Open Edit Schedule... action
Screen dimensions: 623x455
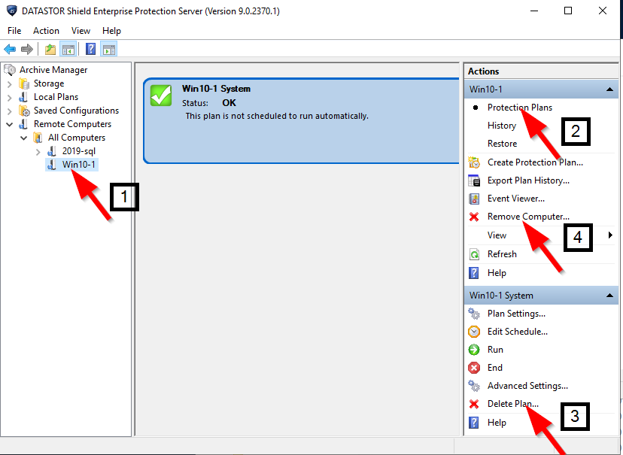point(518,332)
